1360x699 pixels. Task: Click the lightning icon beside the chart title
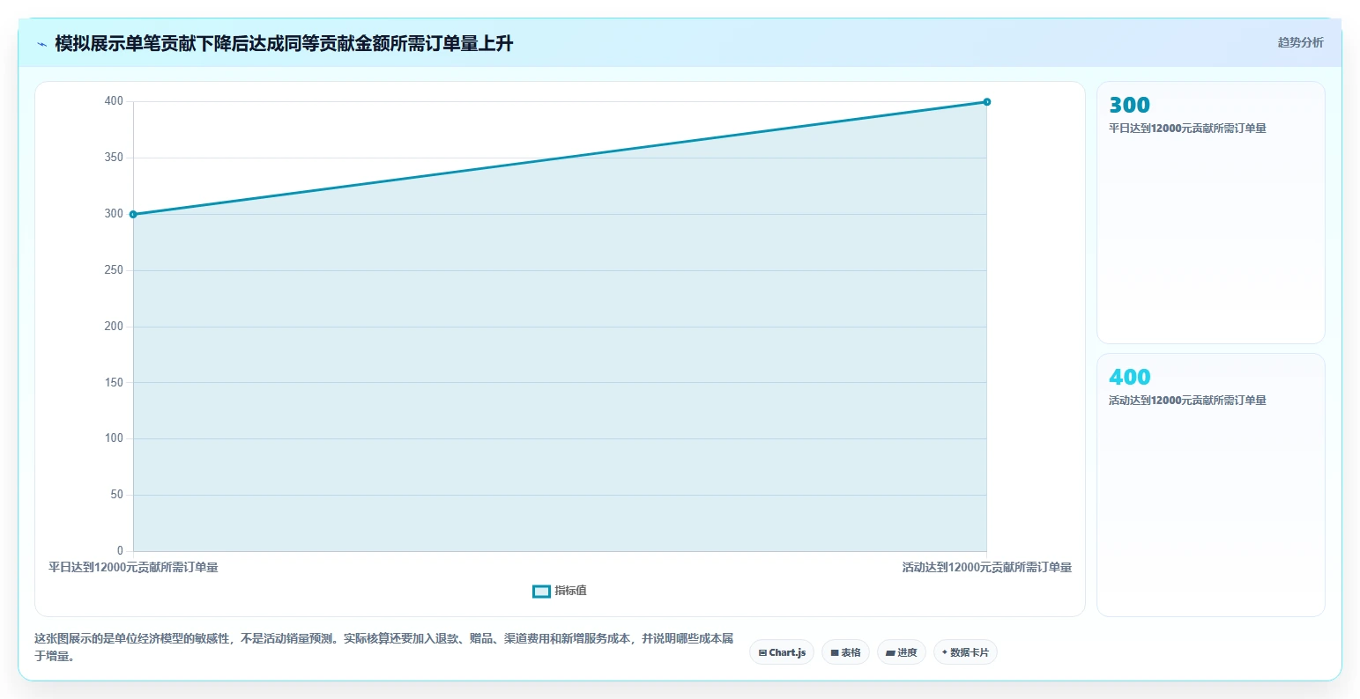41,44
